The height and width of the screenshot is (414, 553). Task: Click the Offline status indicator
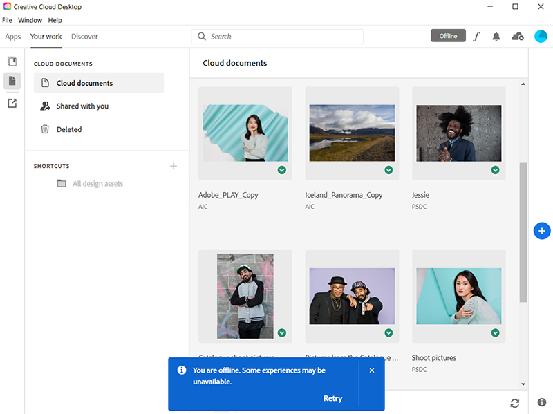coord(448,35)
